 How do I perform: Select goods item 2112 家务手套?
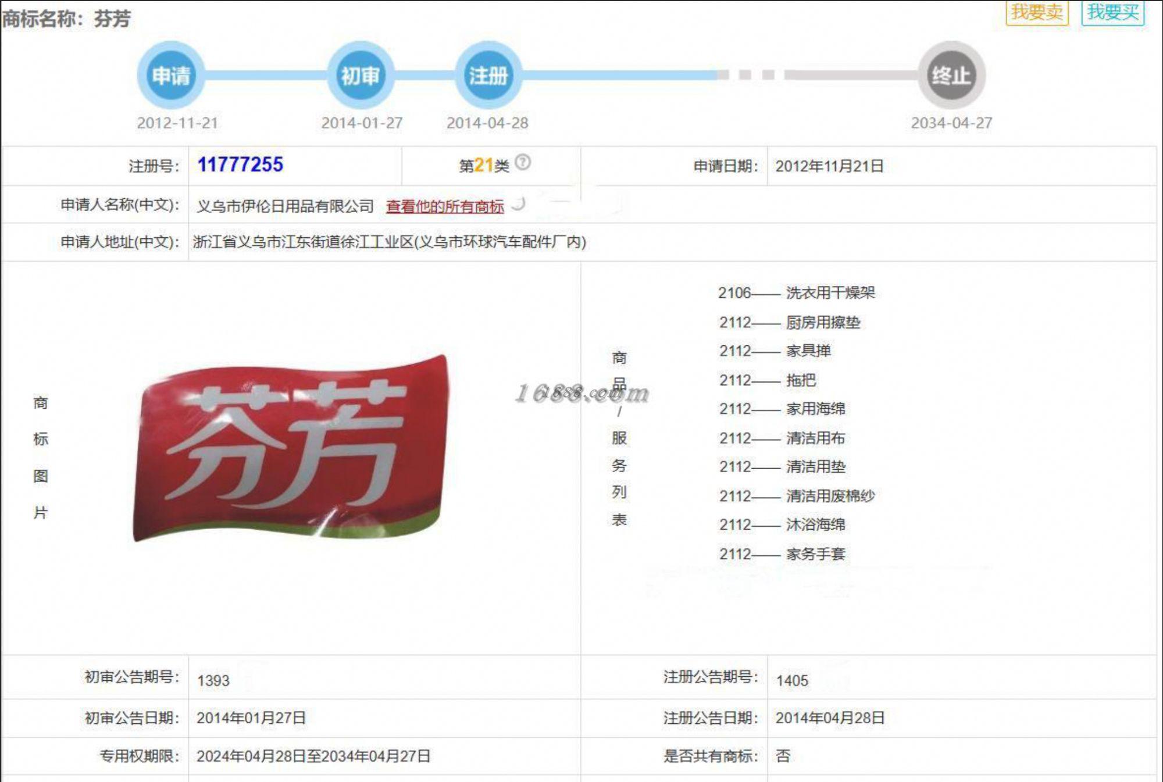tap(782, 554)
